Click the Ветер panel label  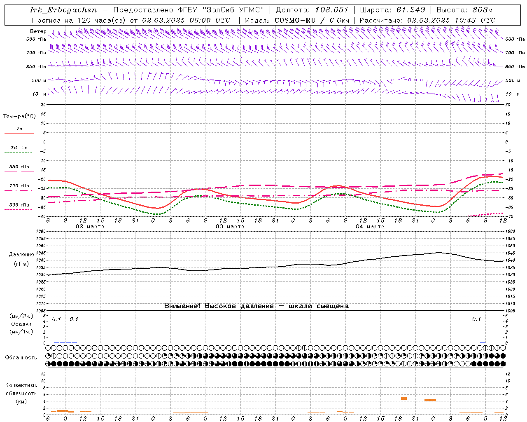coord(38,31)
